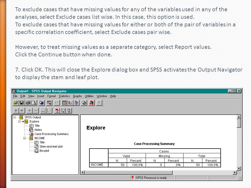Click the open book Show toolbar icon
This screenshot has width=251, height=188.
pos(43,110)
